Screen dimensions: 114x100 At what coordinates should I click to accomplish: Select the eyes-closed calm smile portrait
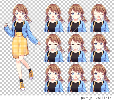click(54, 48)
